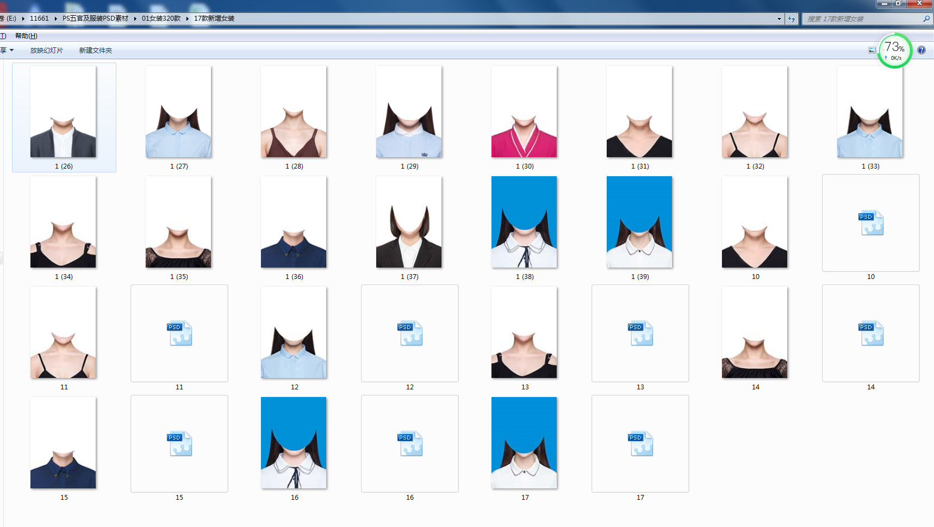Select thumbnail 1 (26) gray suit
Image resolution: width=934 pixels, height=527 pixels.
[x=63, y=111]
